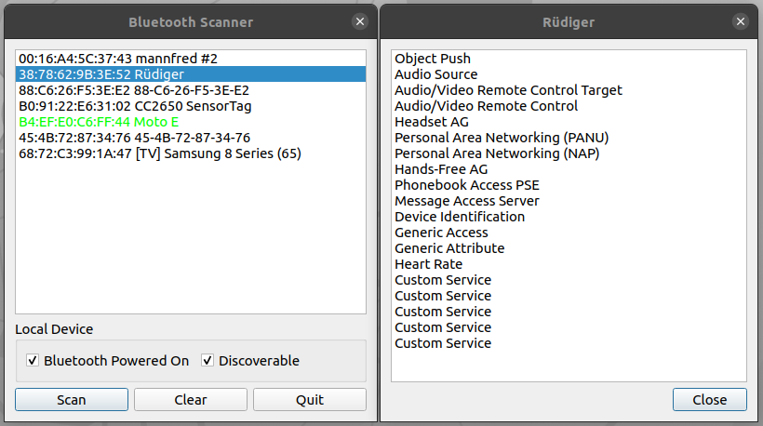Start a device scan with Scan button
Screen dimensions: 763x426
pos(72,400)
